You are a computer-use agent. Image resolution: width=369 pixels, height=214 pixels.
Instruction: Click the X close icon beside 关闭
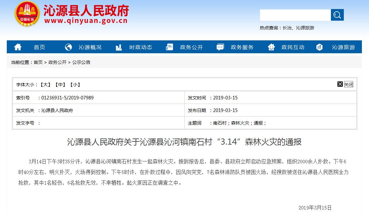click(x=340, y=84)
